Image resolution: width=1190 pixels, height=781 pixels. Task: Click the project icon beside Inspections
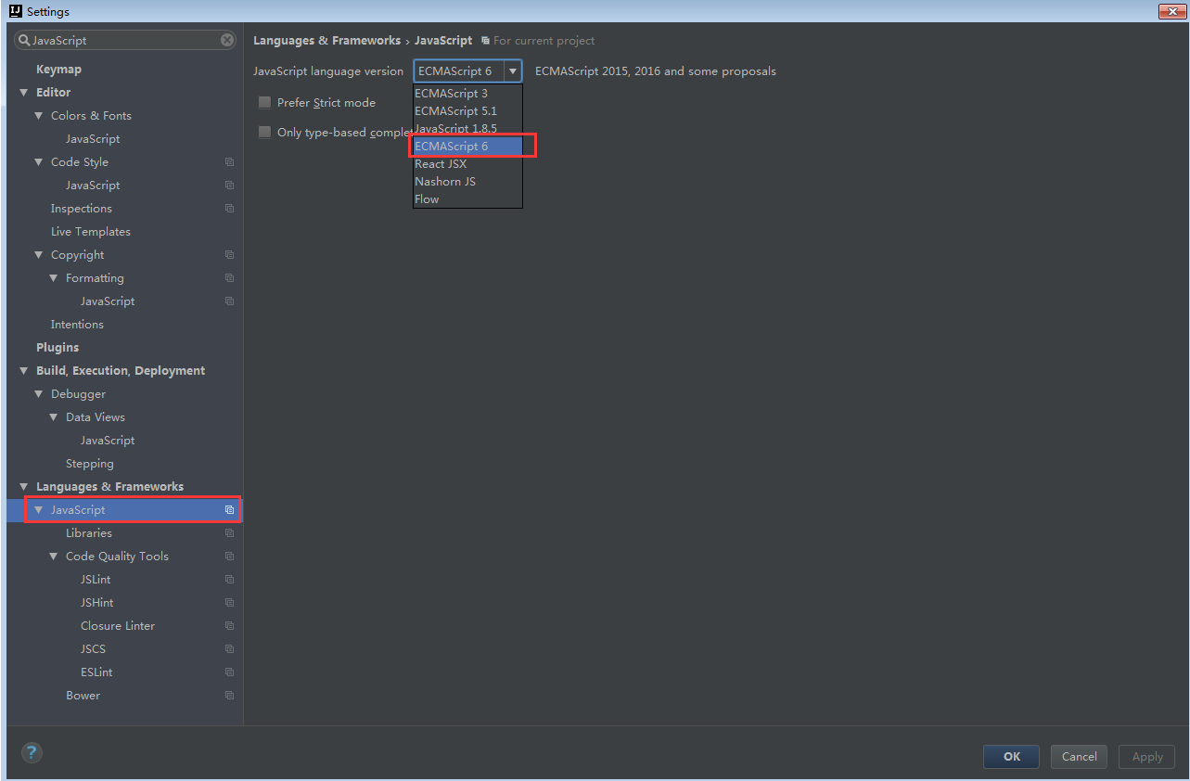[229, 209]
